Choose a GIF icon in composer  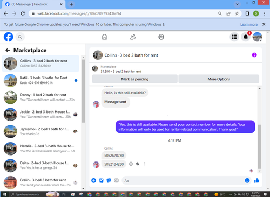pyautogui.click(x=116, y=180)
